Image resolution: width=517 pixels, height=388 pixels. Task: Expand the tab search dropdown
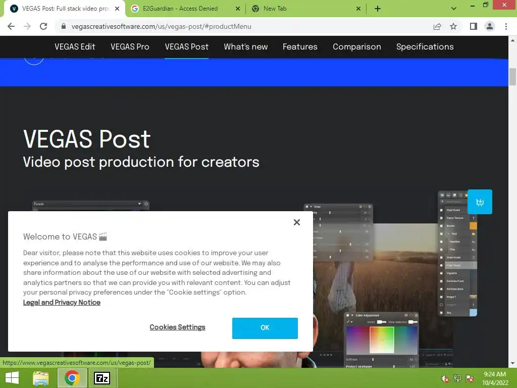[x=454, y=9]
